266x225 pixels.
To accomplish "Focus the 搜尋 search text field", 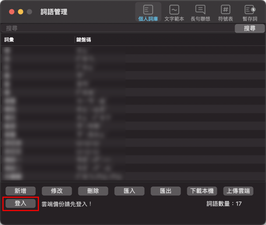I will click(118, 28).
